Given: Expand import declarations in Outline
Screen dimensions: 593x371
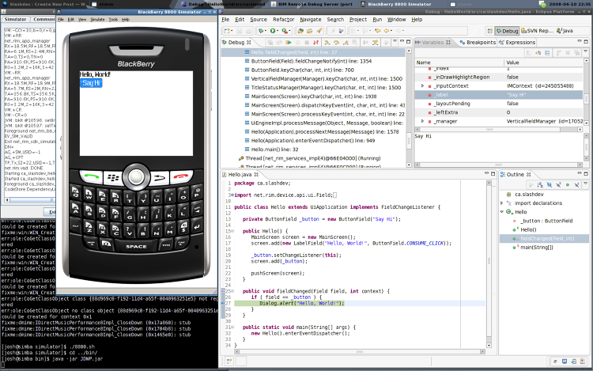Looking at the screenshot, I should (x=502, y=203).
